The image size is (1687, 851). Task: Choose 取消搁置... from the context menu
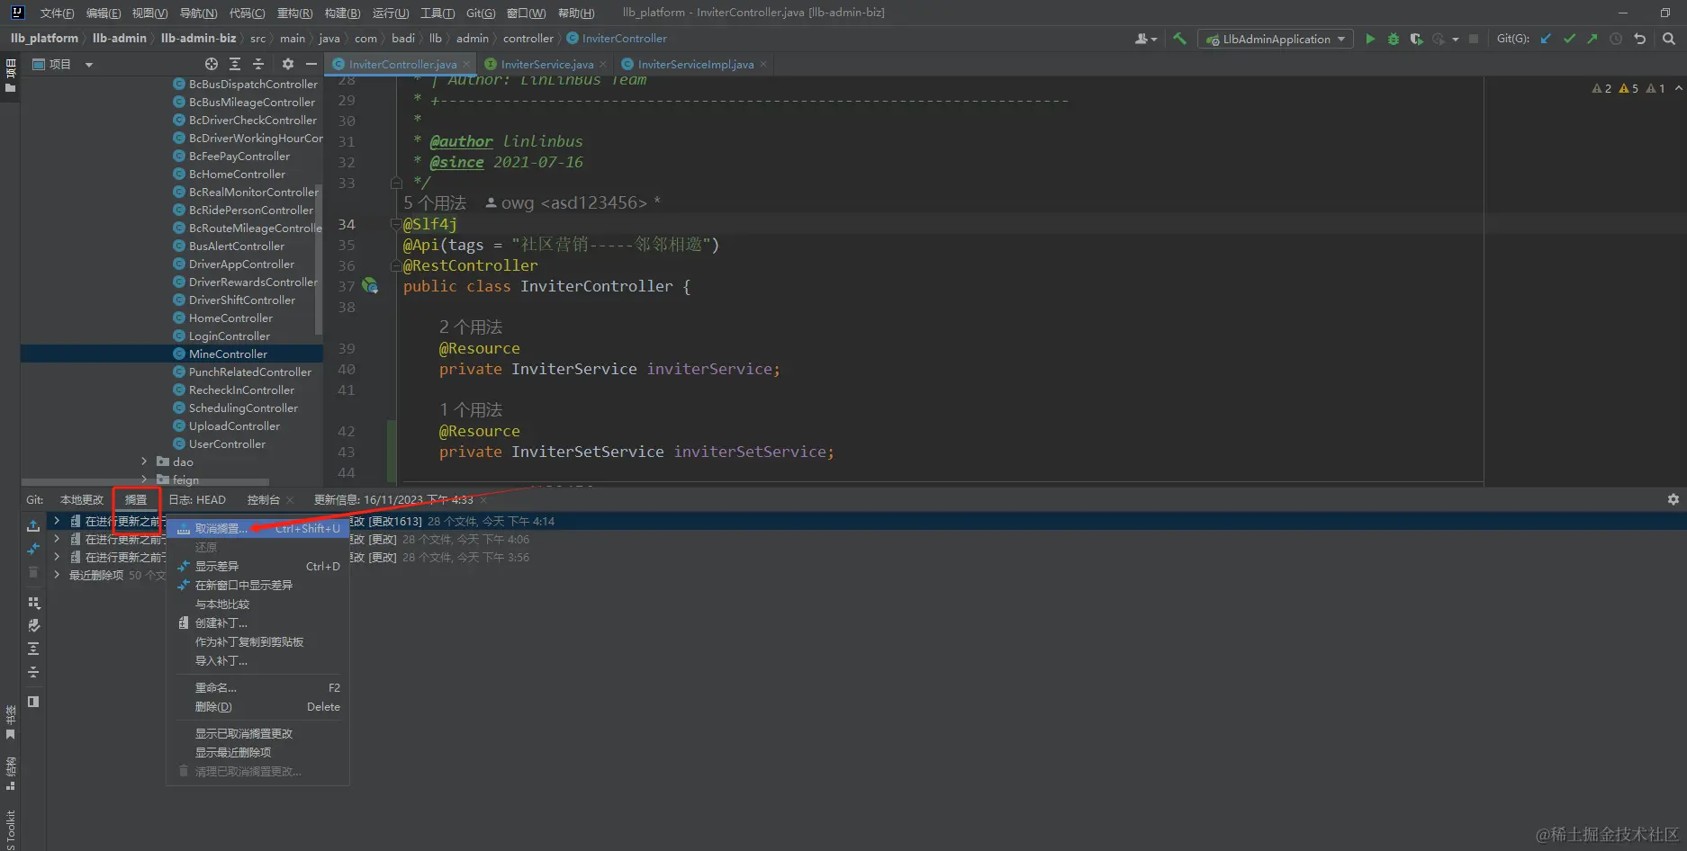221,529
